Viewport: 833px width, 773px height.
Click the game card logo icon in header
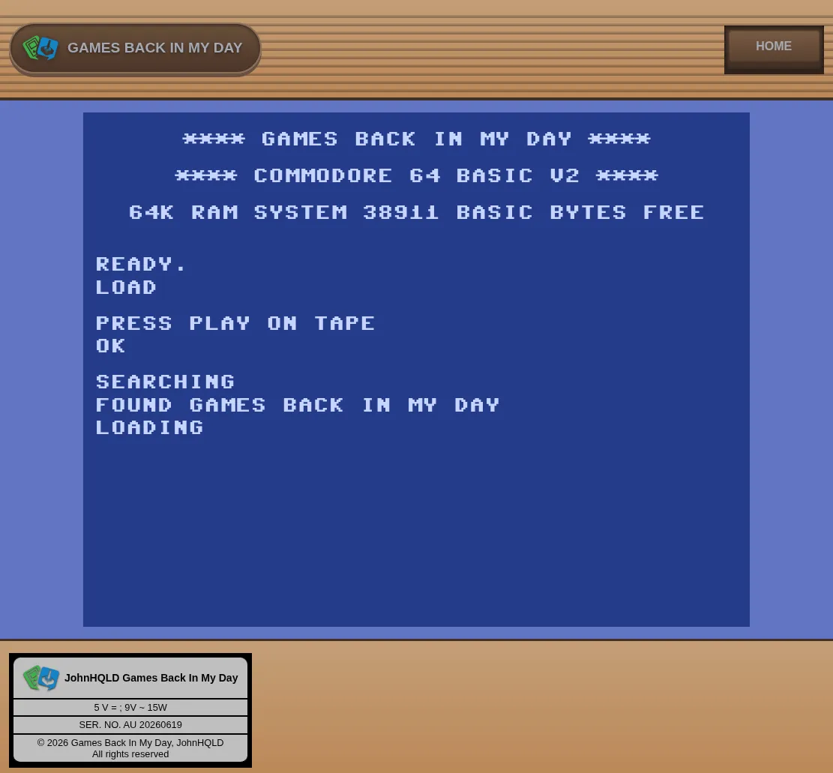coord(40,48)
